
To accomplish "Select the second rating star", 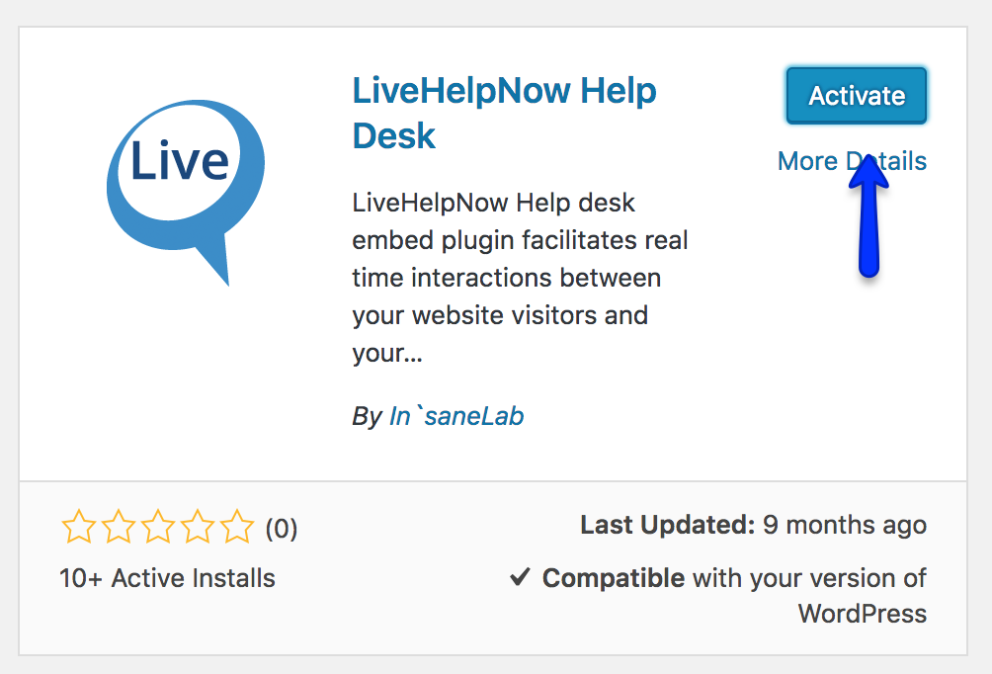I will [x=119, y=526].
